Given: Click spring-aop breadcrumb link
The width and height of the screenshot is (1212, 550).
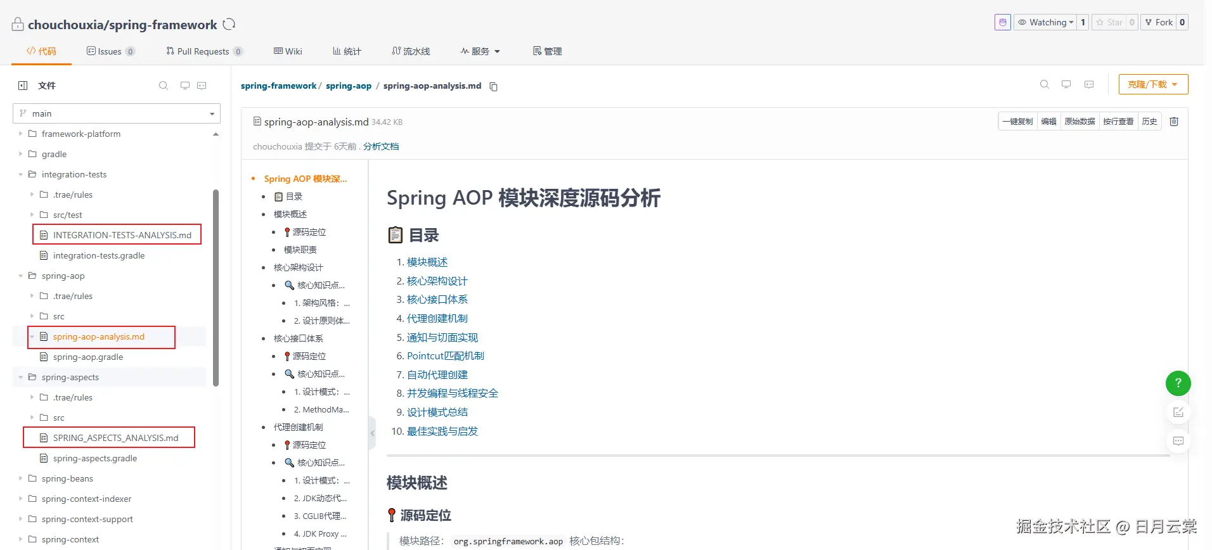Looking at the screenshot, I should point(349,86).
